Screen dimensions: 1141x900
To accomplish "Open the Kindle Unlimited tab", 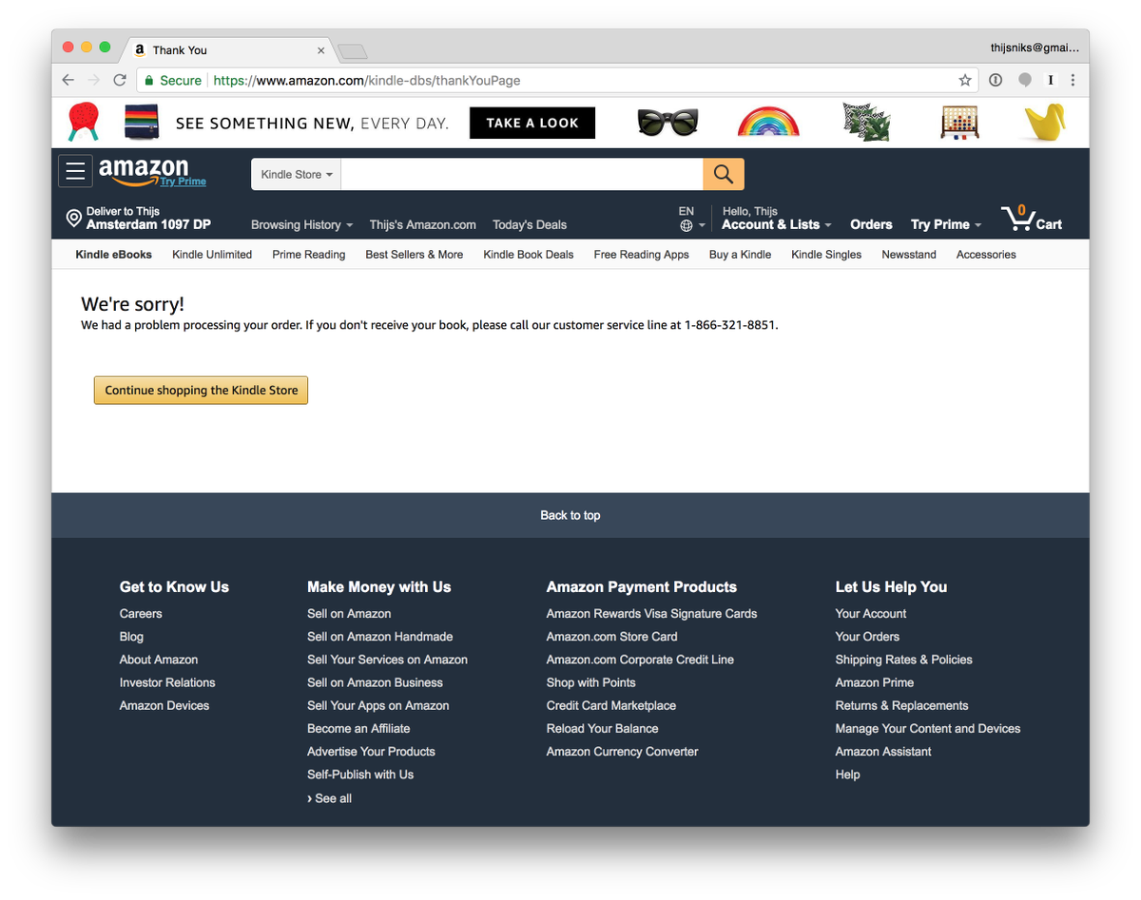I will click(x=212, y=255).
